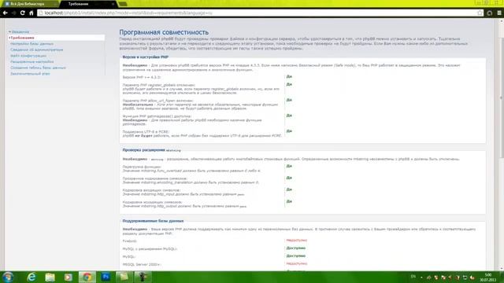This screenshot has width=504, height=283.
Task: Click the system tray clock
Action: click(x=488, y=277)
